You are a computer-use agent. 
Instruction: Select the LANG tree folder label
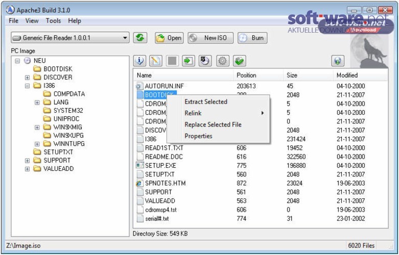61,102
